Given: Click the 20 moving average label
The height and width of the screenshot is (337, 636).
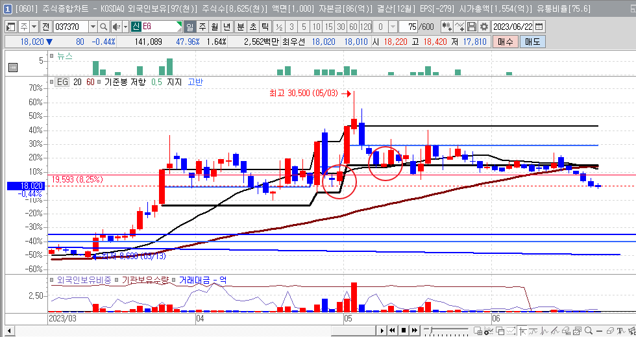Looking at the screenshot, I should [77, 82].
